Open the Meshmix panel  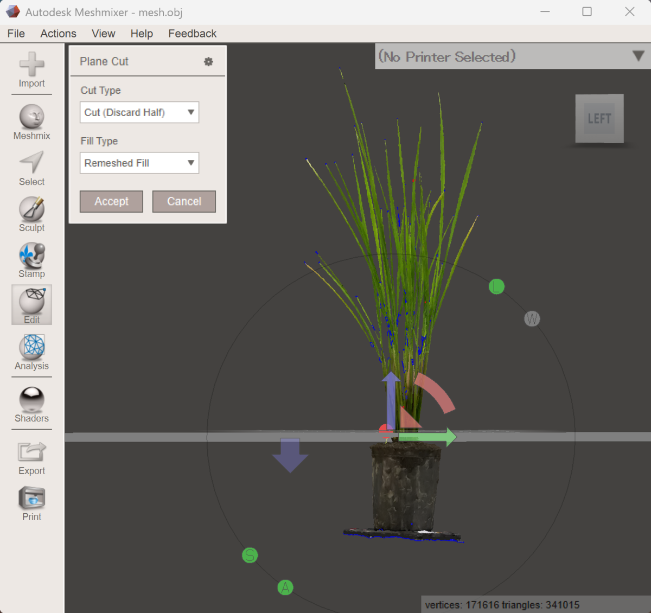tap(31, 123)
